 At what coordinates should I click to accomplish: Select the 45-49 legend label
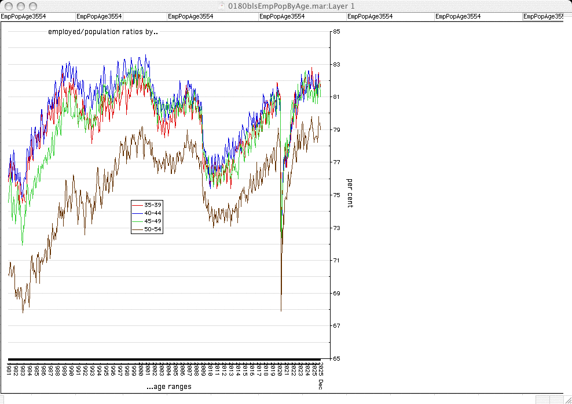[153, 221]
